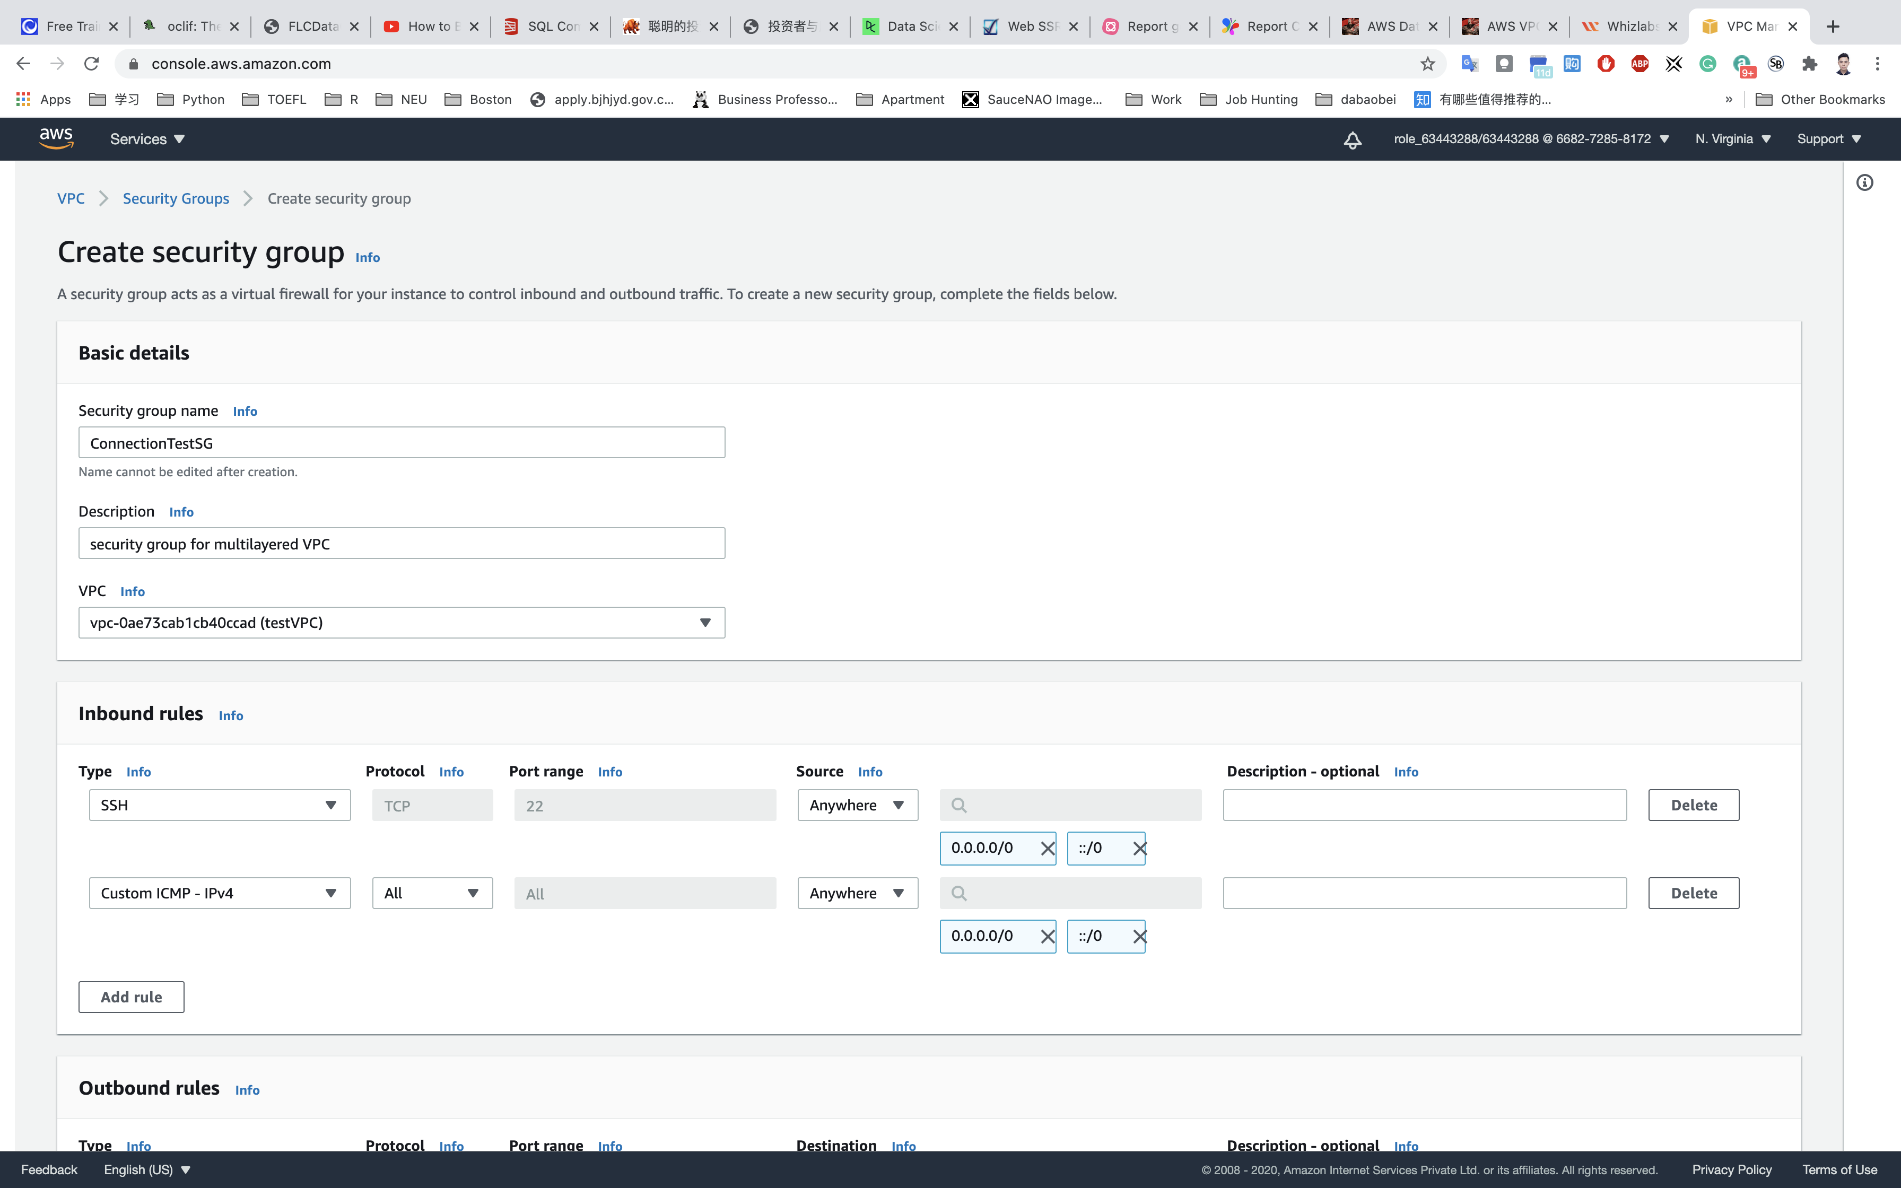Bookmark page with the star icon
The image size is (1901, 1188).
[1427, 64]
